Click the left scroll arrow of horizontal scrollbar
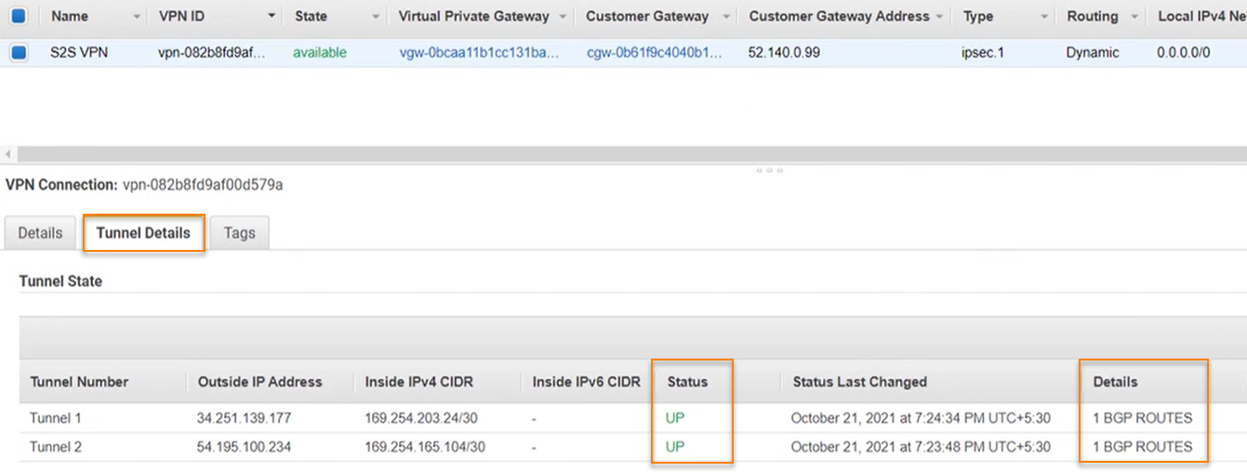The width and height of the screenshot is (1247, 472). tap(9, 153)
